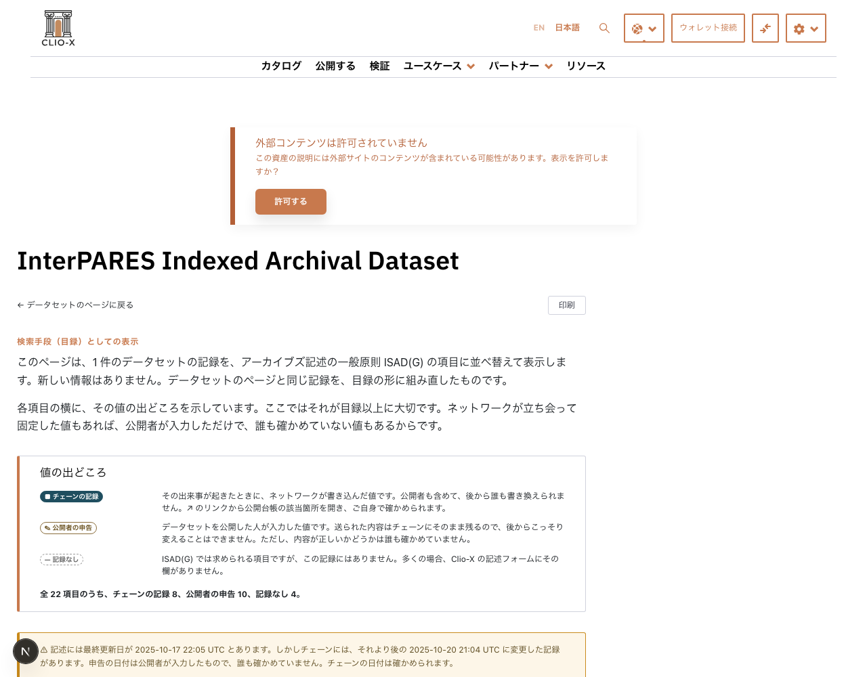Viewport: 867px width, 677px height.
Task: Expand the パートナー dropdown
Action: [521, 66]
